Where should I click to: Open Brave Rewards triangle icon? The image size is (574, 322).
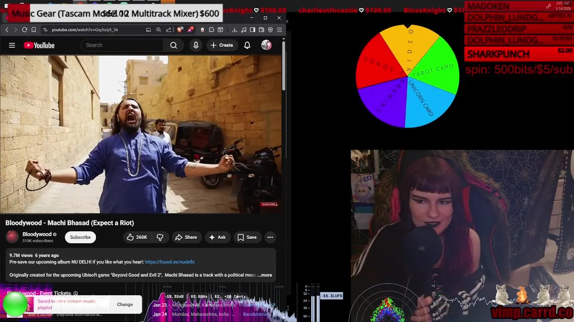[191, 30]
